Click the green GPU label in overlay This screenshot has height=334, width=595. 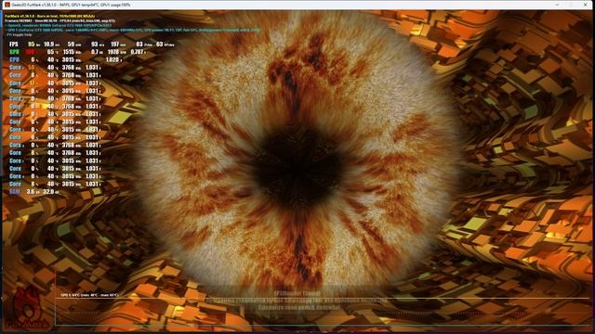pos(14,52)
